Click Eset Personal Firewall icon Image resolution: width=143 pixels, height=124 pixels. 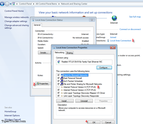[x=62, y=78]
